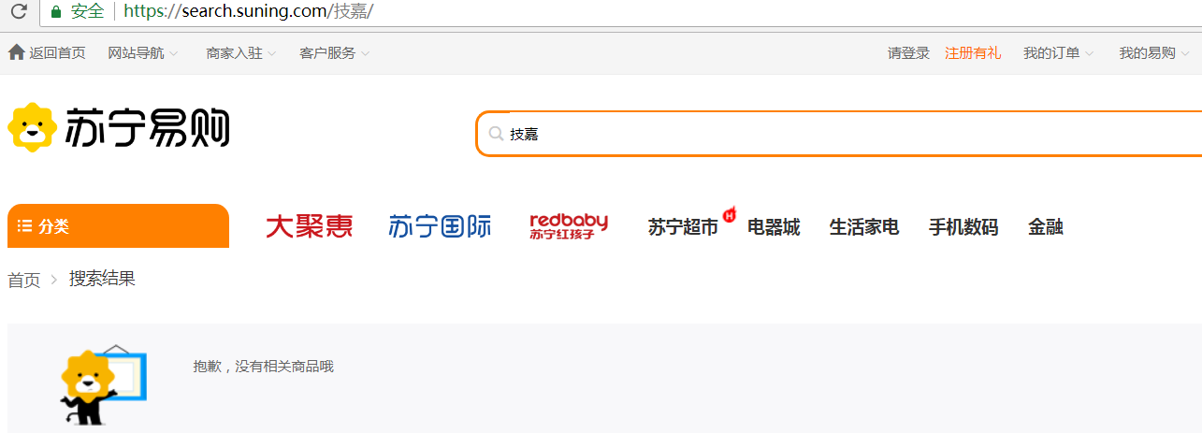Click the 首页 breadcrumb link

point(24,280)
